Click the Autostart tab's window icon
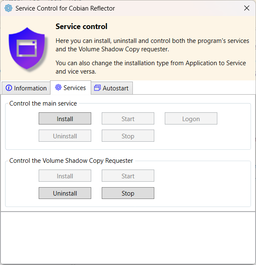The height and width of the screenshot is (265, 256). coord(97,88)
